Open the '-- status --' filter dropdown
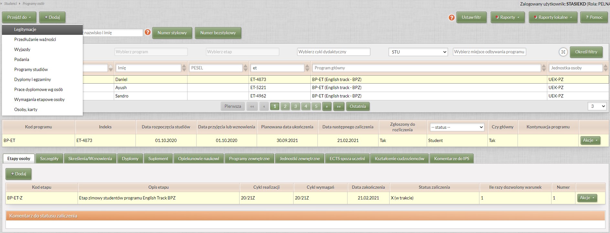The width and height of the screenshot is (610, 233). point(457,127)
